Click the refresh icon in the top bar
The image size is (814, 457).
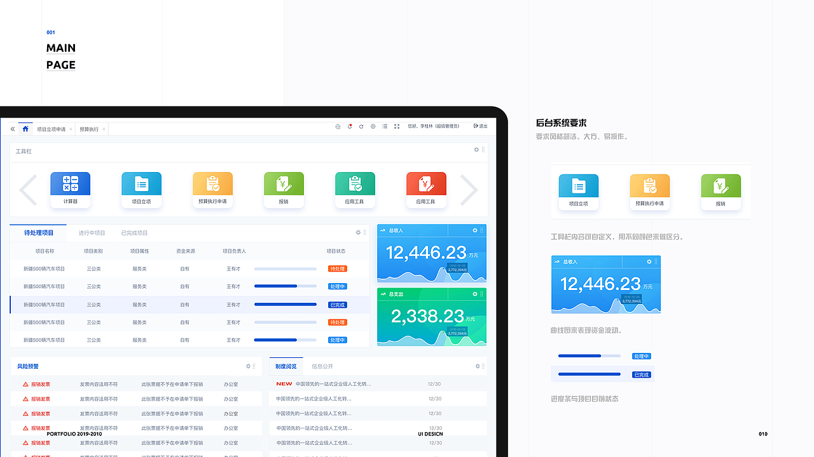click(x=361, y=126)
